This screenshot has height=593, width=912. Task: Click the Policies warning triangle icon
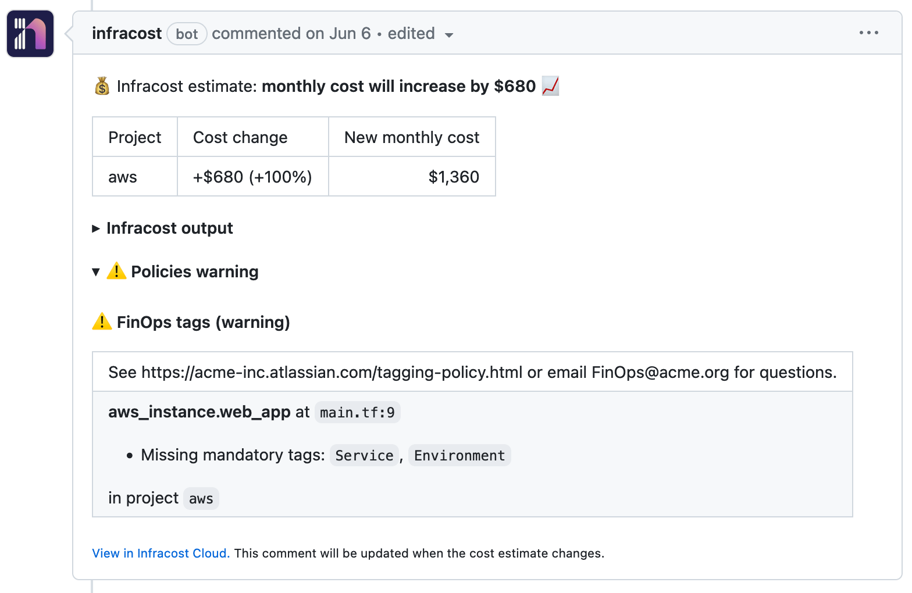click(116, 271)
